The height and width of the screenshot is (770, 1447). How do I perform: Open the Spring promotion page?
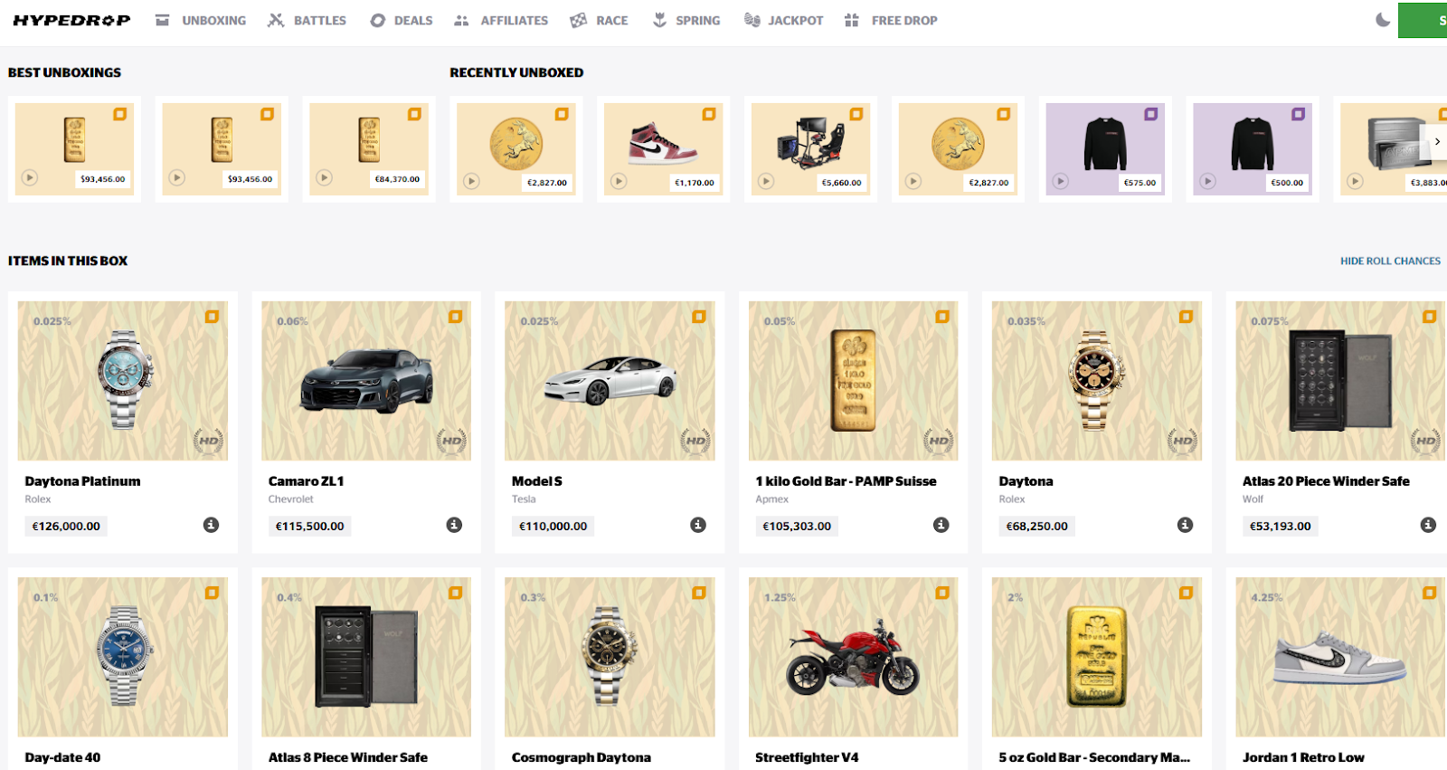coord(686,20)
